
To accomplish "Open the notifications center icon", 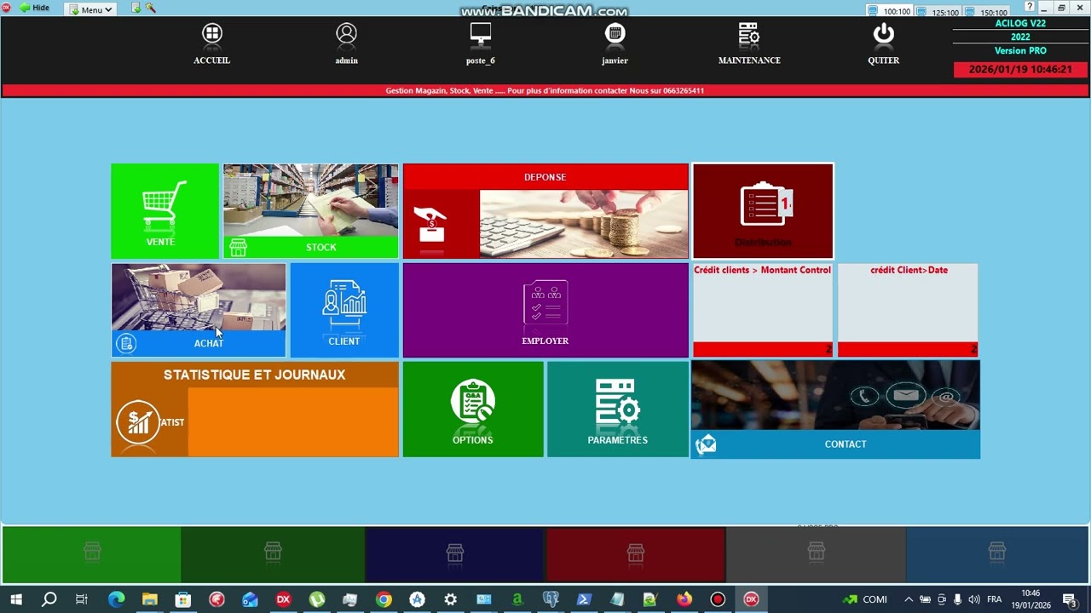I will point(1069,599).
